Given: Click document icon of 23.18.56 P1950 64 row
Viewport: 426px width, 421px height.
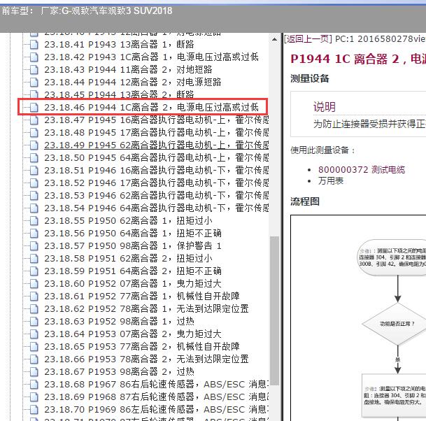Looking at the screenshot, I should (x=34, y=233).
